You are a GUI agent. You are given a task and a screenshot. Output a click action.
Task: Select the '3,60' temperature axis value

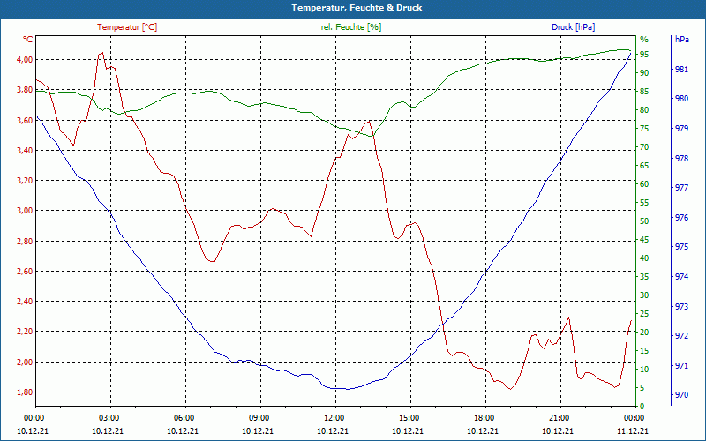point(25,120)
